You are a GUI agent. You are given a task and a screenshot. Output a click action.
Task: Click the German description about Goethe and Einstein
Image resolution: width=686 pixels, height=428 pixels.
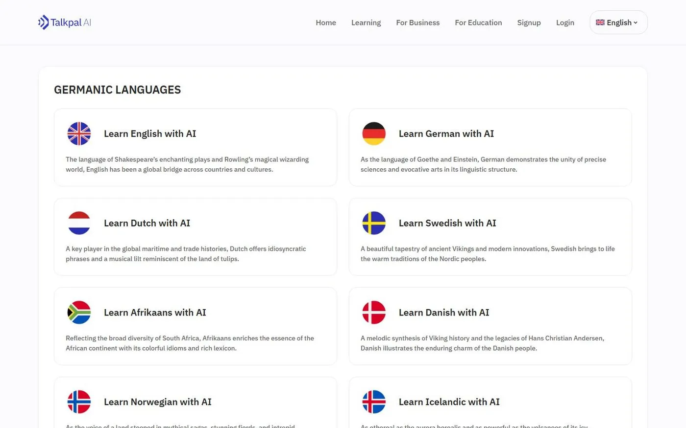pos(483,164)
